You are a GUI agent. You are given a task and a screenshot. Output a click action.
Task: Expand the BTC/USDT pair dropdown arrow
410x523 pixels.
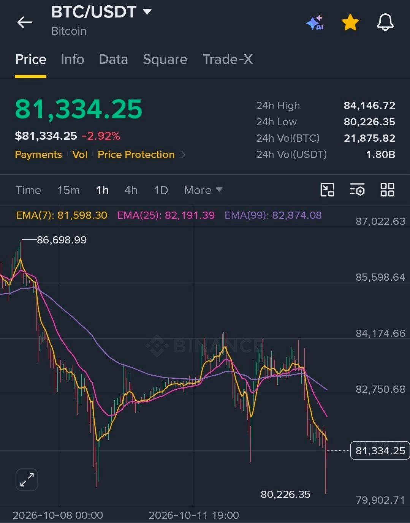[147, 12]
